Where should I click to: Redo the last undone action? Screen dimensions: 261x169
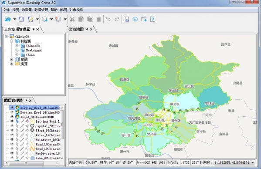tap(117, 19)
